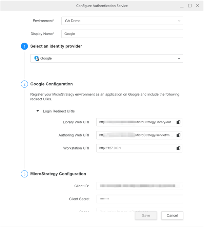Copy the Library Web URI

point(178,122)
